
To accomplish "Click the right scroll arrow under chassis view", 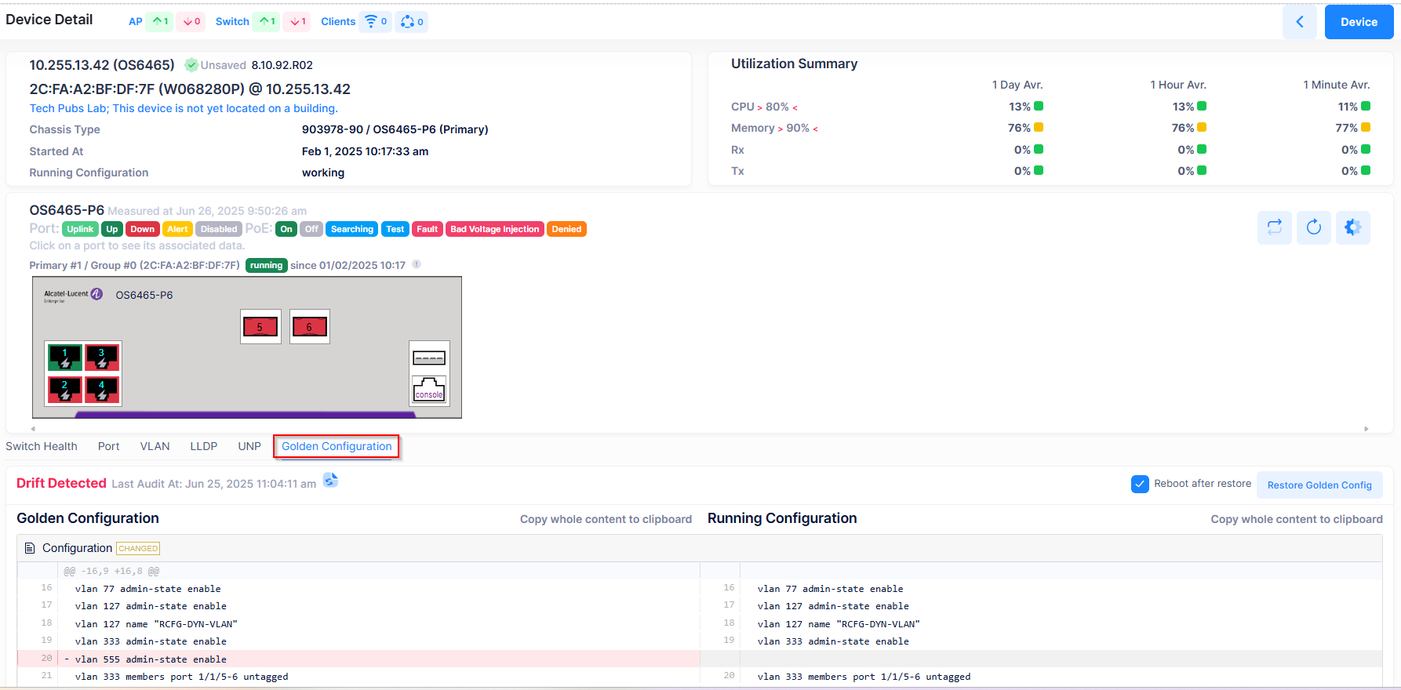I will pyautogui.click(x=1366, y=429).
